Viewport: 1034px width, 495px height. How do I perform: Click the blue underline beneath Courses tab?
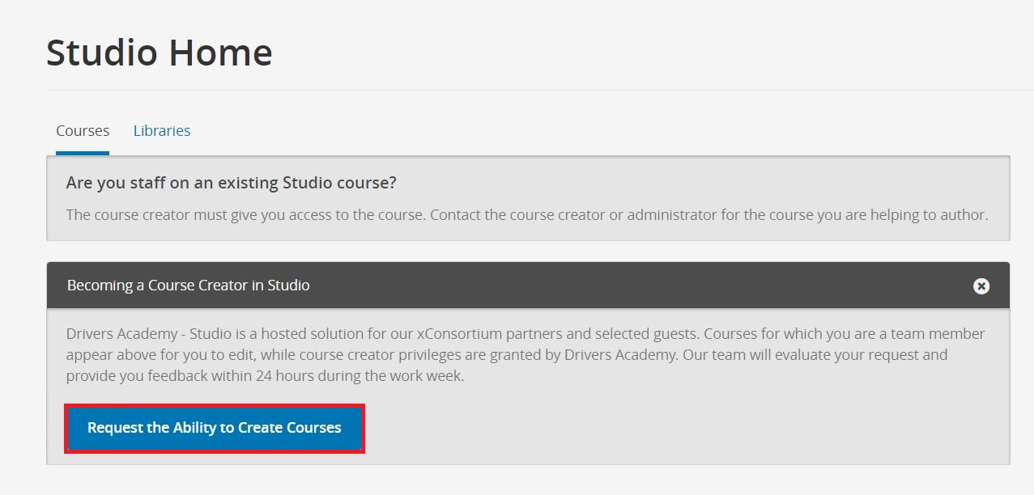click(x=83, y=153)
